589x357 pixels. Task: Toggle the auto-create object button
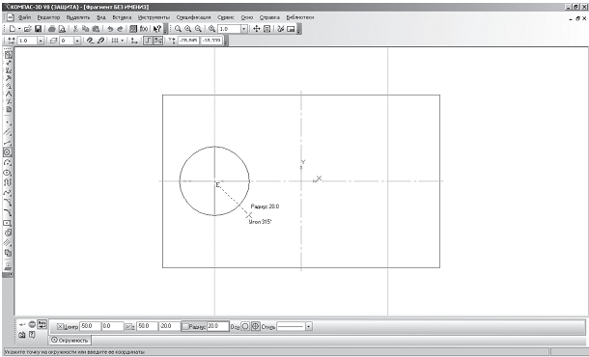click(42, 325)
